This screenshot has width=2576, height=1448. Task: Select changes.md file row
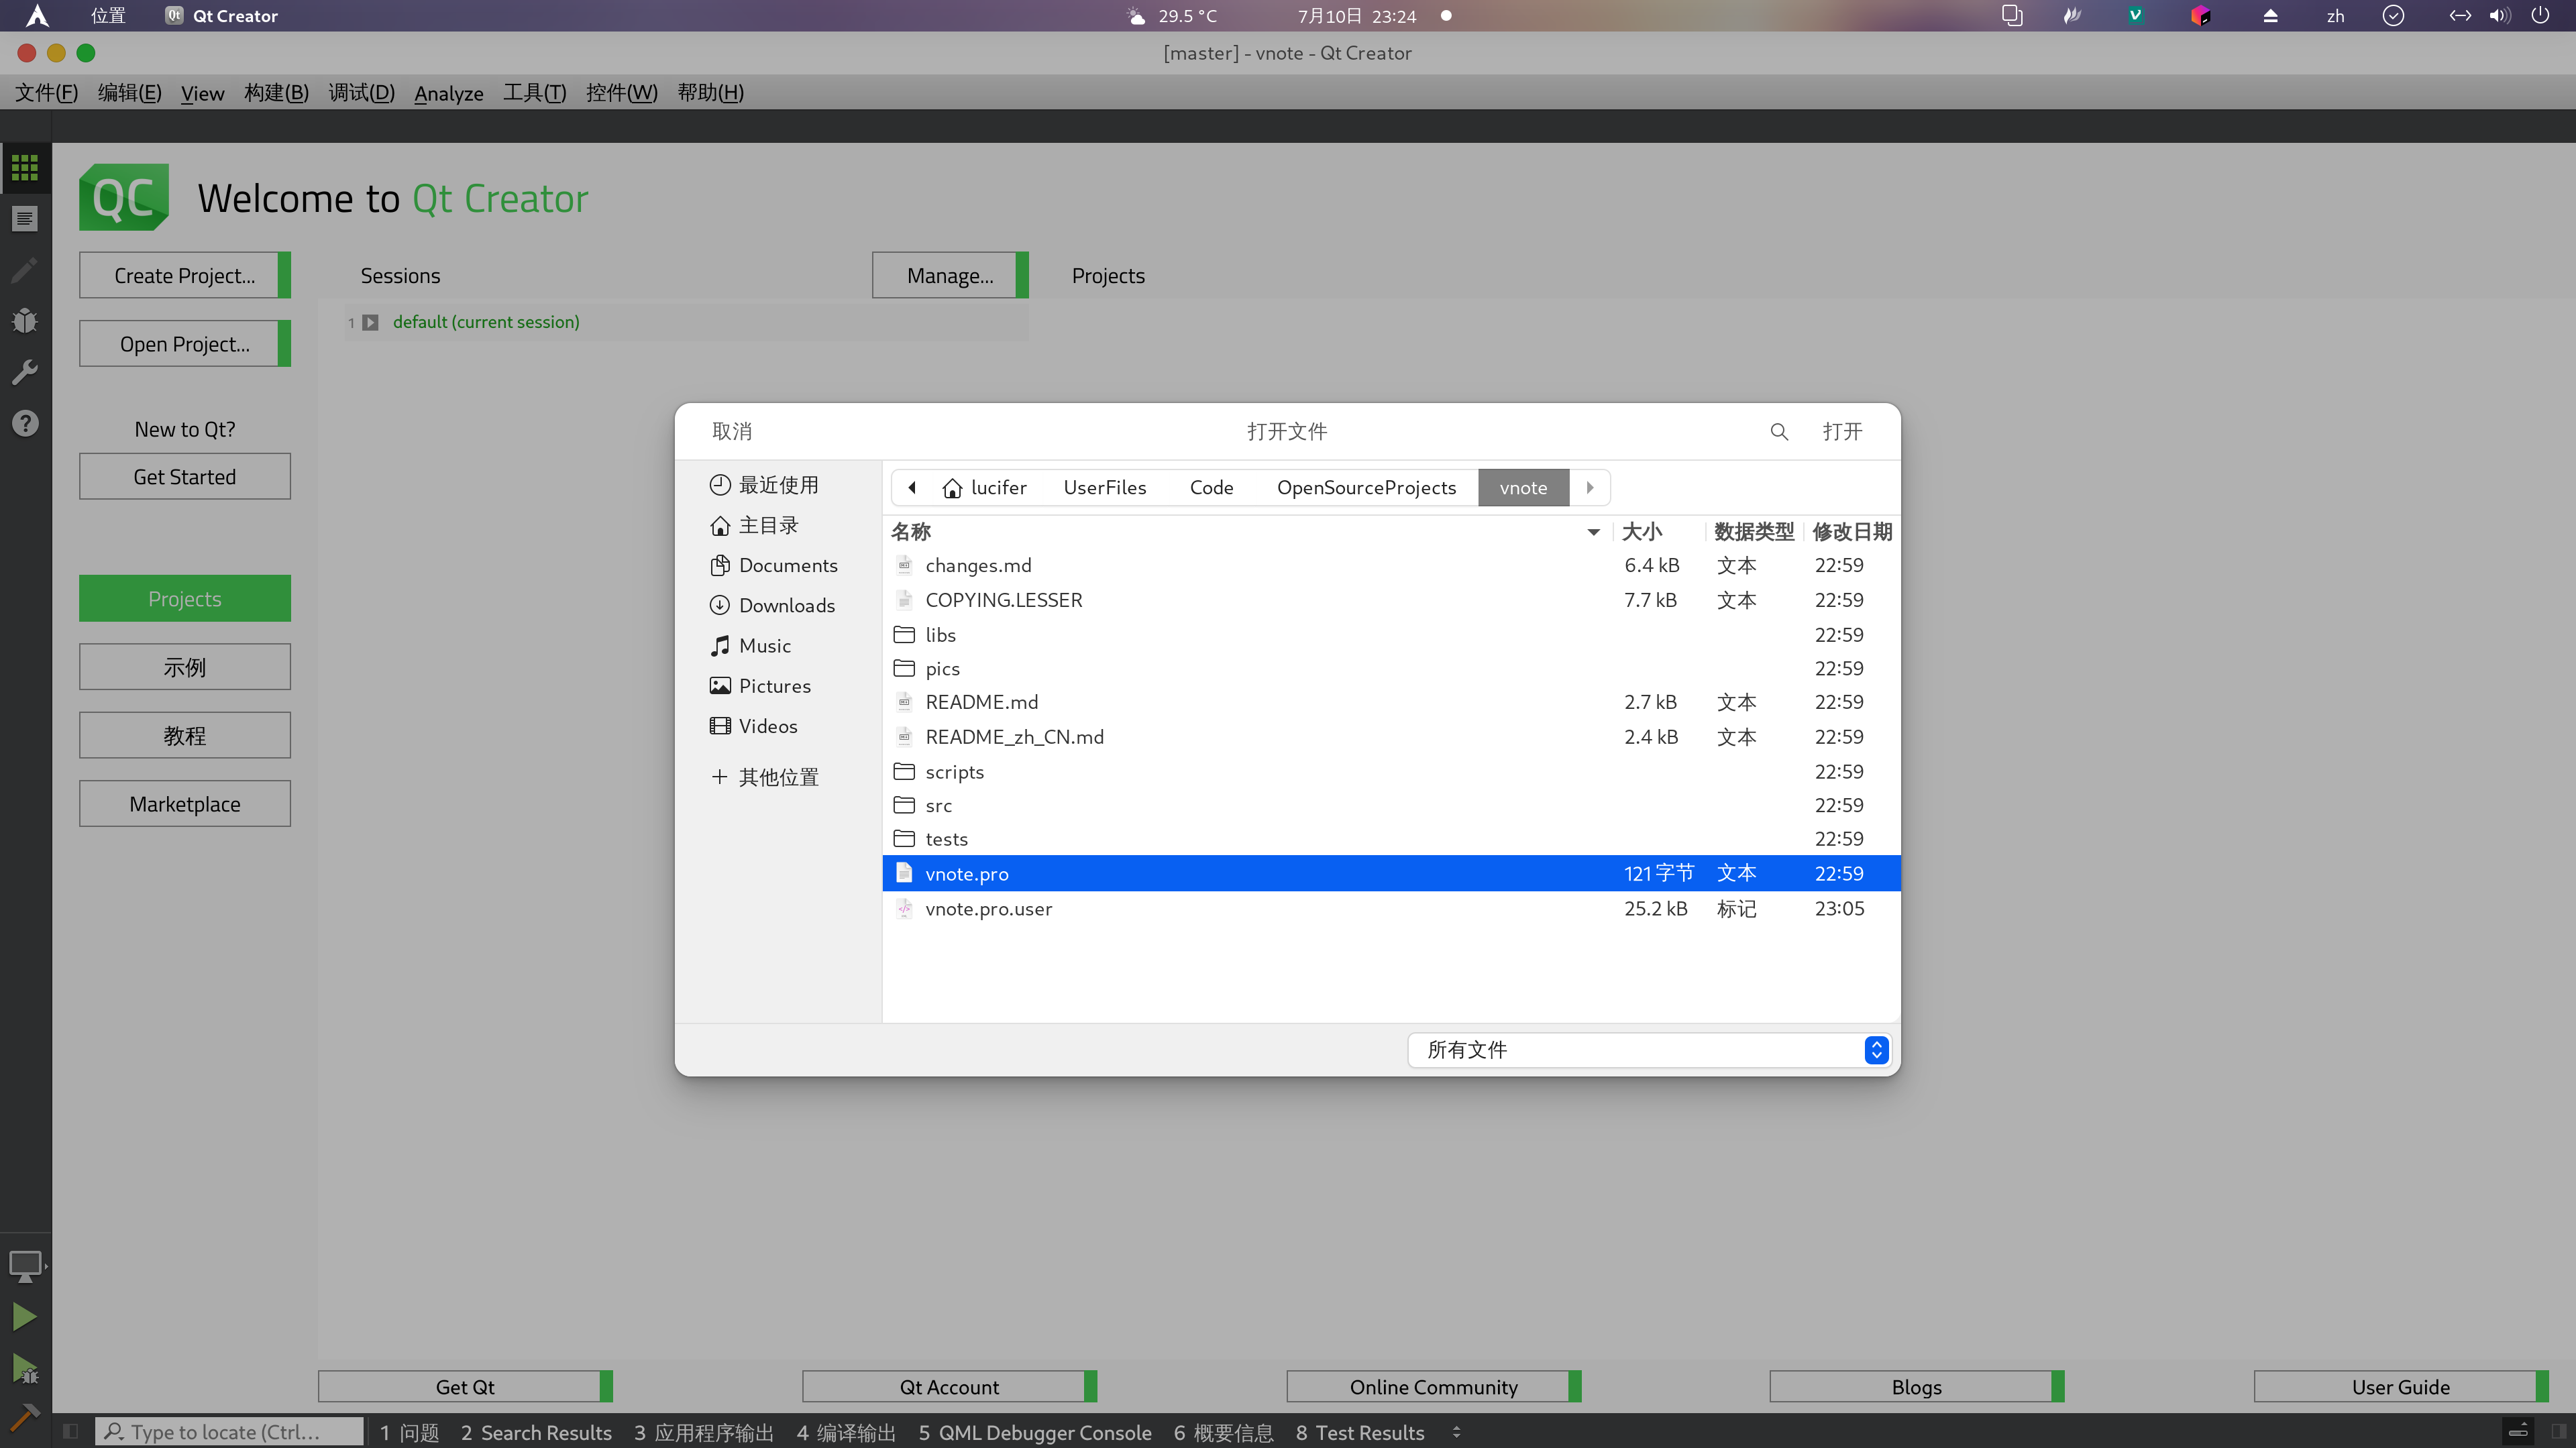1391,565
